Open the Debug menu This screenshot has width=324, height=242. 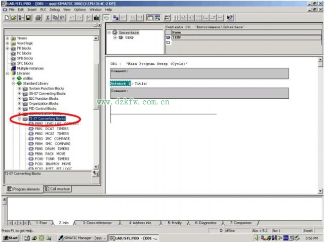[55, 10]
